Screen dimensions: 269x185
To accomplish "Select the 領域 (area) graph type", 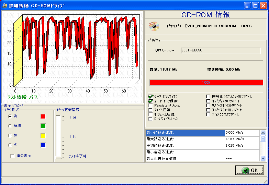I will pos(10,126).
